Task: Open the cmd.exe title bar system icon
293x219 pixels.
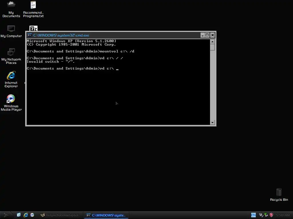Action: click(x=29, y=35)
